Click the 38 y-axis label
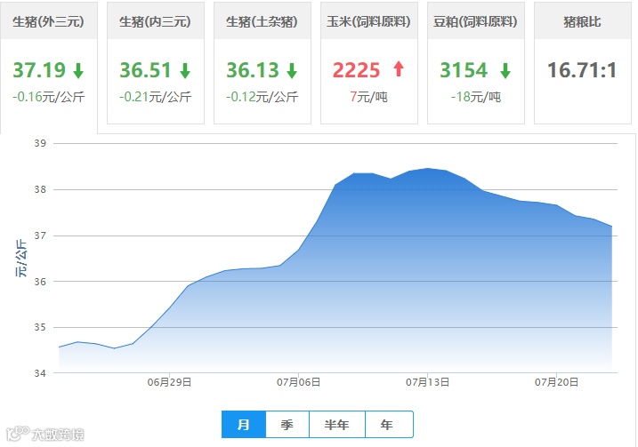Screen dimensions: 638x447 [x=40, y=189]
